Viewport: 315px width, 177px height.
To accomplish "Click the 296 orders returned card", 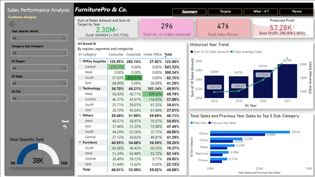I will click(167, 28).
